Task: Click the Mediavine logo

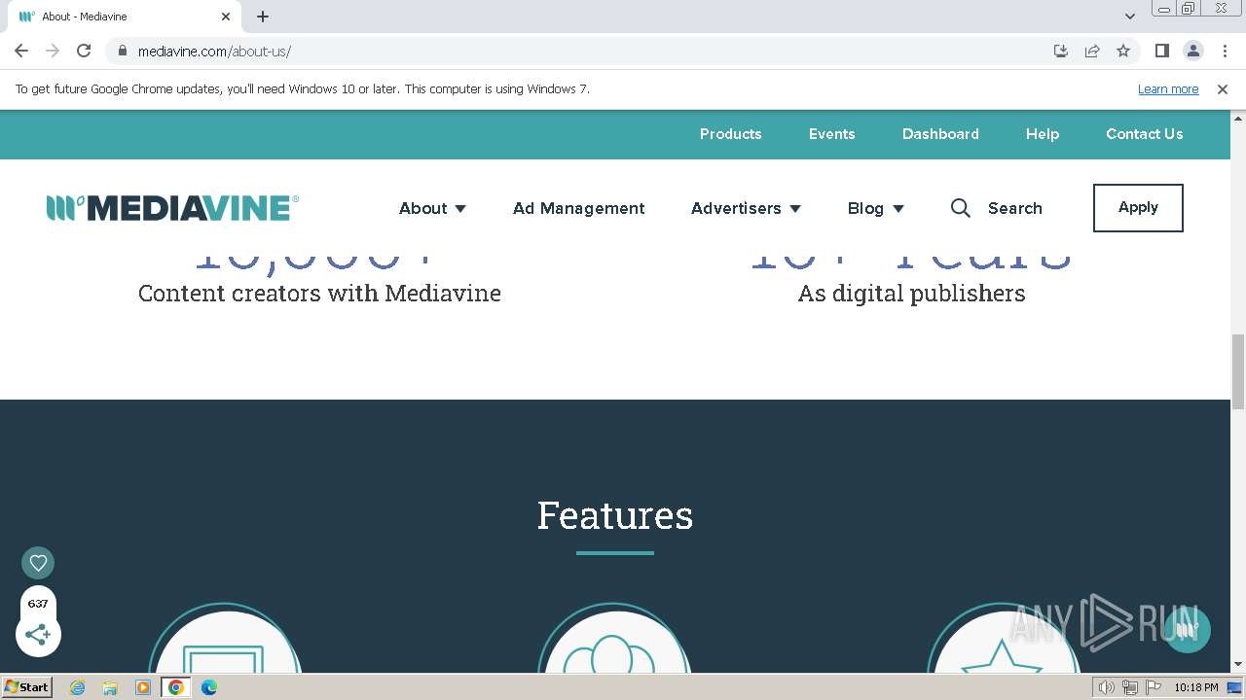Action: point(172,208)
